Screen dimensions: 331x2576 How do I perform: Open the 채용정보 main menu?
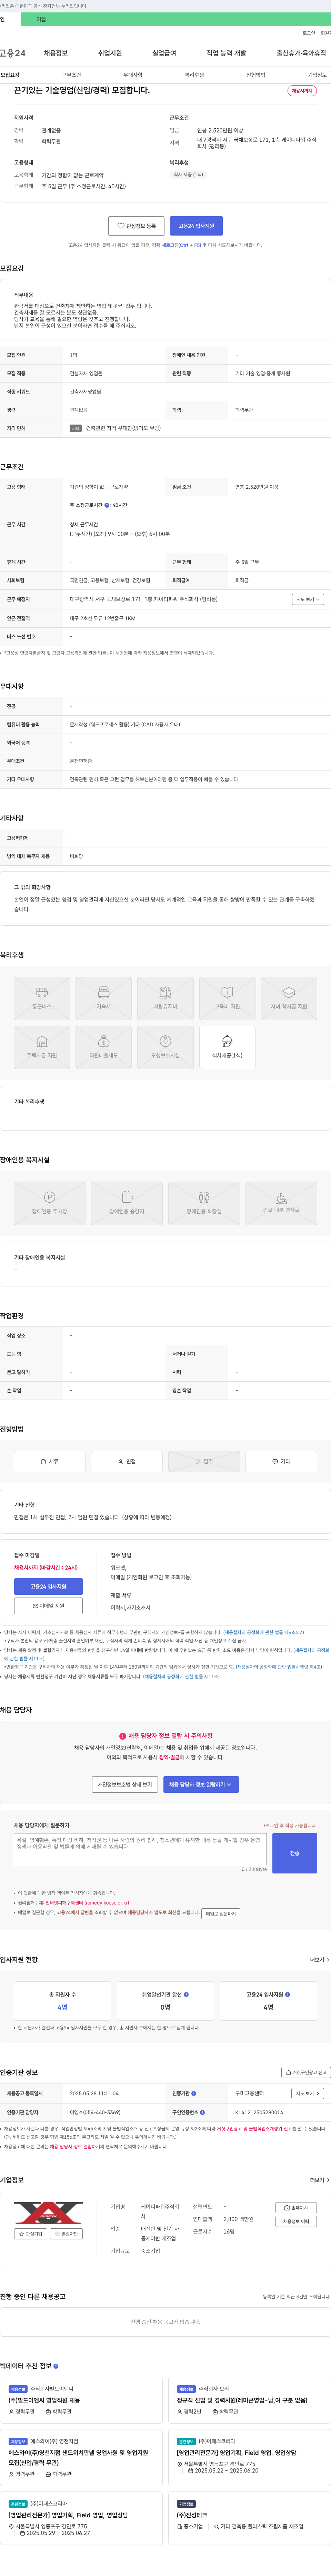click(x=55, y=53)
